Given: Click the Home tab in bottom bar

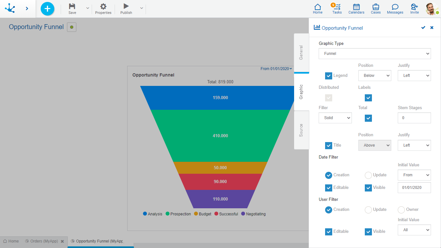Looking at the screenshot, I should [11, 241].
